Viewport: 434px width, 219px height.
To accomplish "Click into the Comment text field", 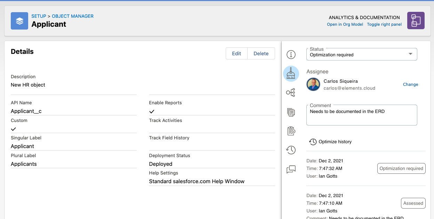I will coord(361,116).
